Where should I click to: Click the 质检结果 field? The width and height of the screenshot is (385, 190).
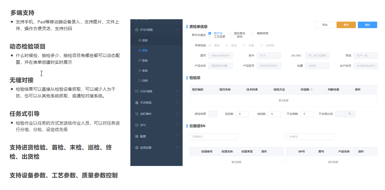[213, 114]
